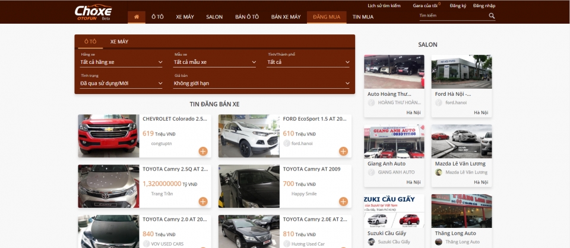This screenshot has height=248, width=570.
Task: Click Auto Hoàng Thư salon photo
Action: tap(394, 72)
